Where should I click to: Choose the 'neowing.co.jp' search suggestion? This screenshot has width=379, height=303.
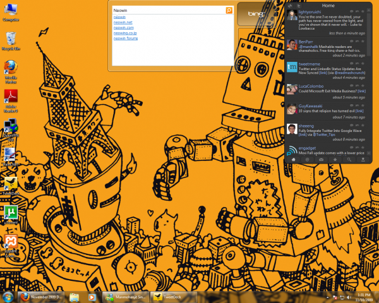pyautogui.click(x=125, y=33)
